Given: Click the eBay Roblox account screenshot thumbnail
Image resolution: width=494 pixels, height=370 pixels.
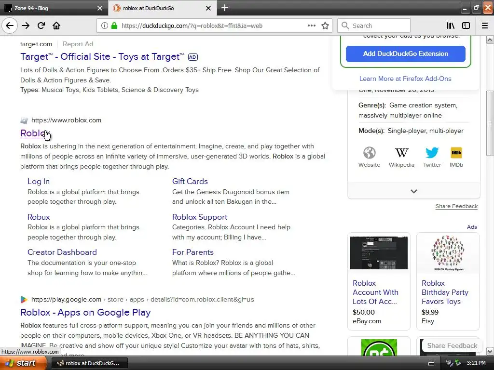Looking at the screenshot, I should point(379,253).
